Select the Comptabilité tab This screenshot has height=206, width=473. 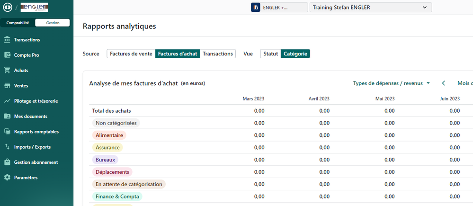coord(18,23)
